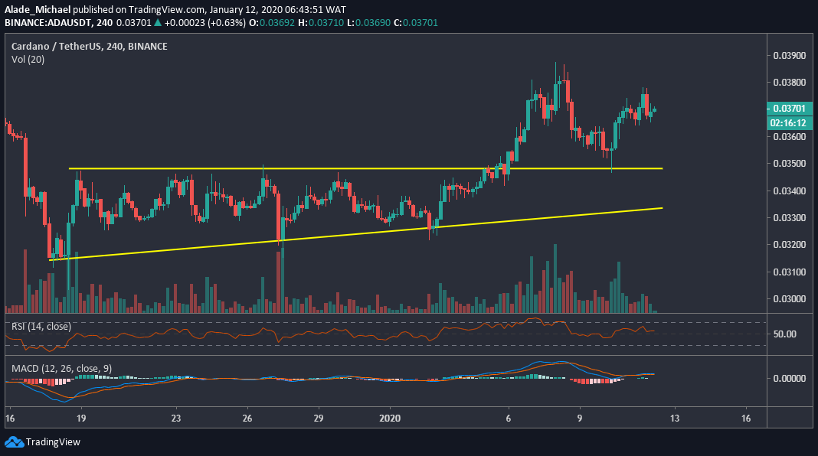The image size is (818, 456).
Task: Click the countdown timer showing 02:16:12
Action: point(788,123)
